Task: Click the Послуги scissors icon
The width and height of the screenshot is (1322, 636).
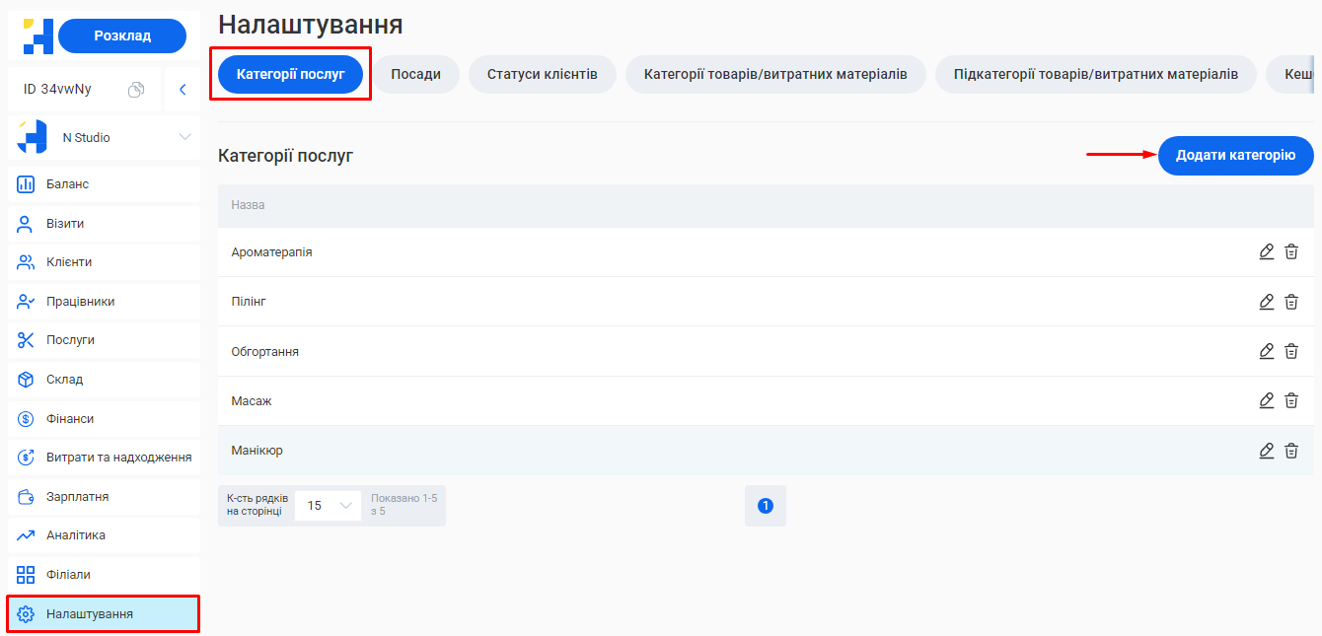Action: [24, 339]
